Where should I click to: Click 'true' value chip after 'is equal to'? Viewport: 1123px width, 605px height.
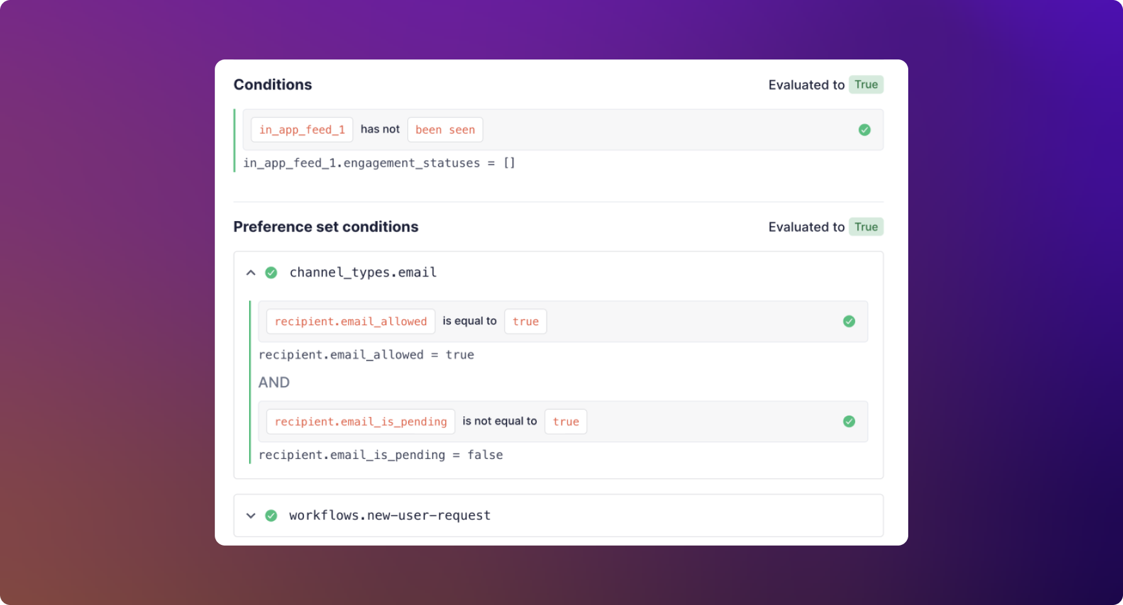tap(525, 321)
